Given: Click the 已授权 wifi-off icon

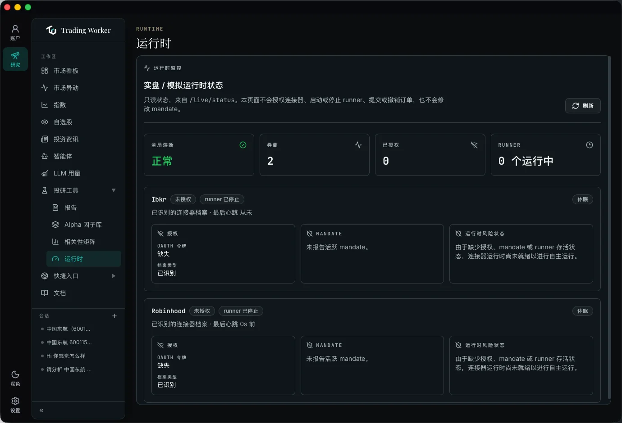Looking at the screenshot, I should click(x=474, y=145).
